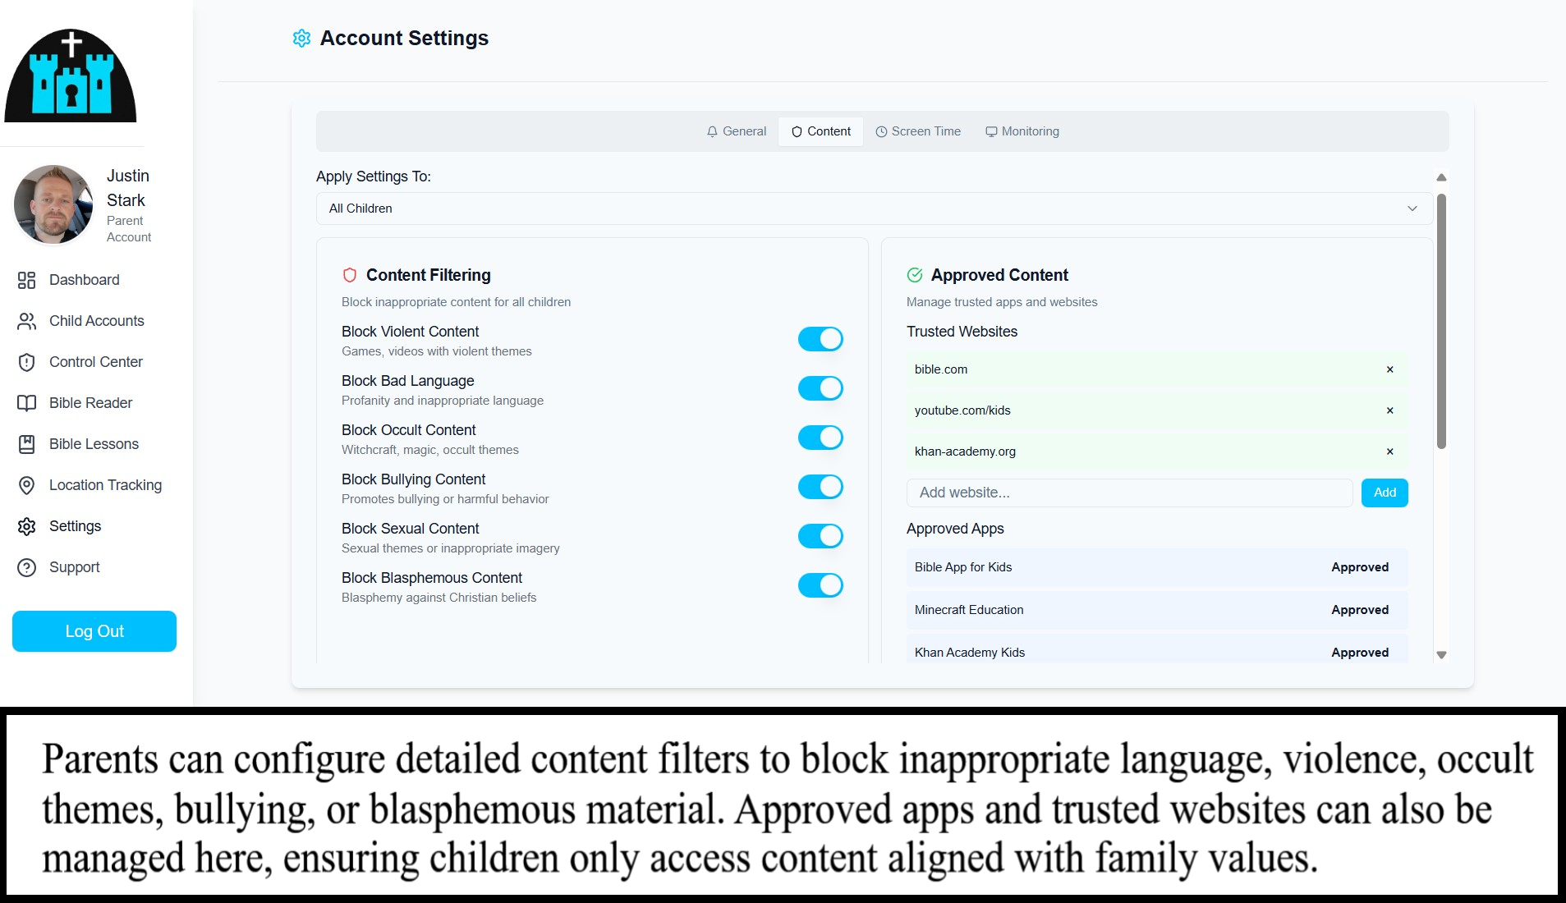Remove khan-academy.org from trusted websites
This screenshot has width=1566, height=903.
(1389, 451)
